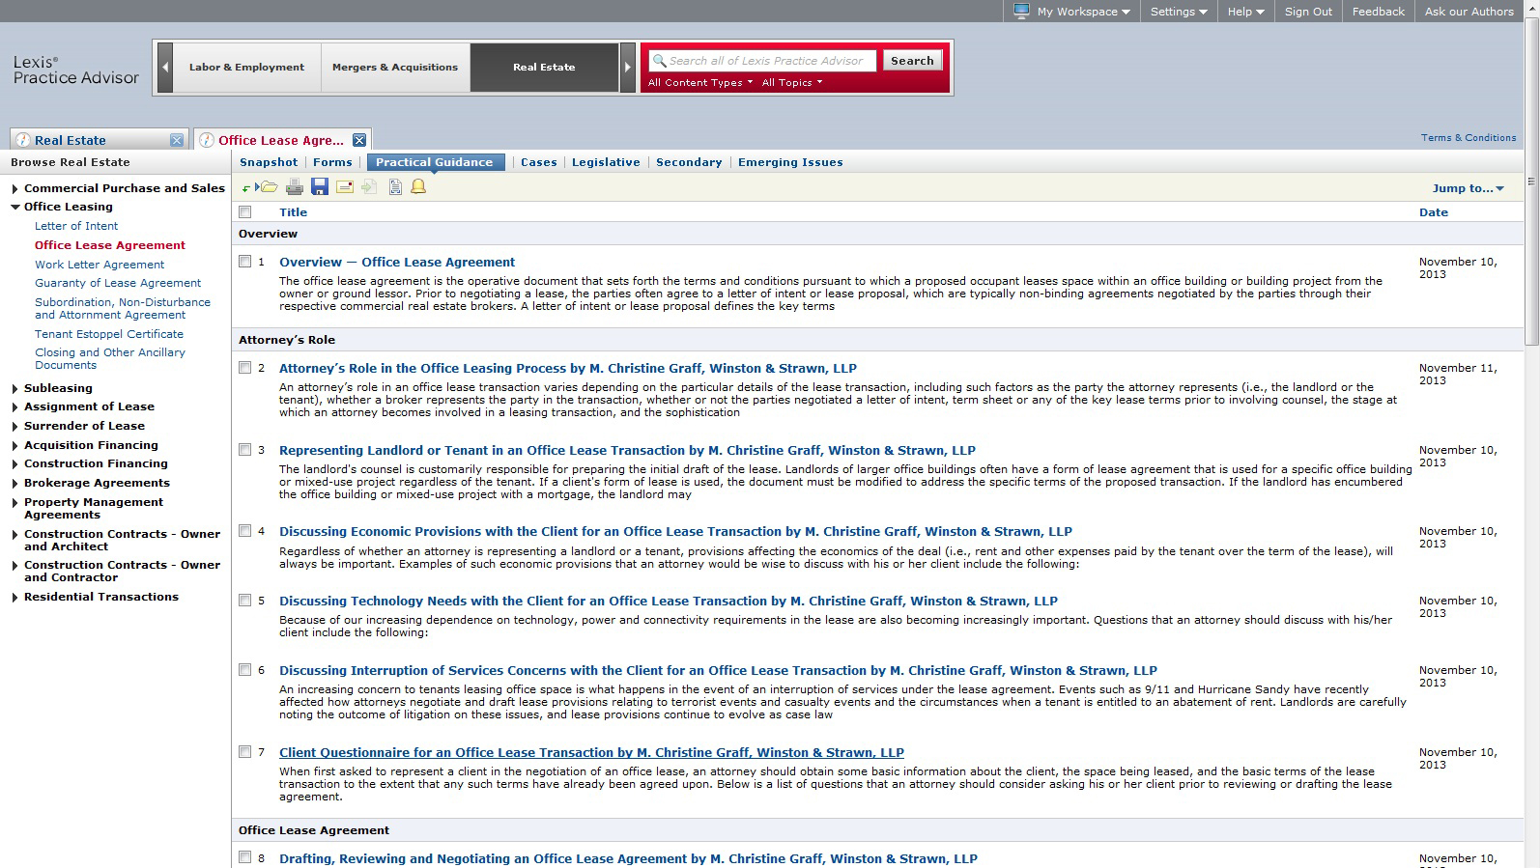Check the box for result 5 Technology Needs
The height and width of the screenshot is (868, 1540).
coord(245,601)
